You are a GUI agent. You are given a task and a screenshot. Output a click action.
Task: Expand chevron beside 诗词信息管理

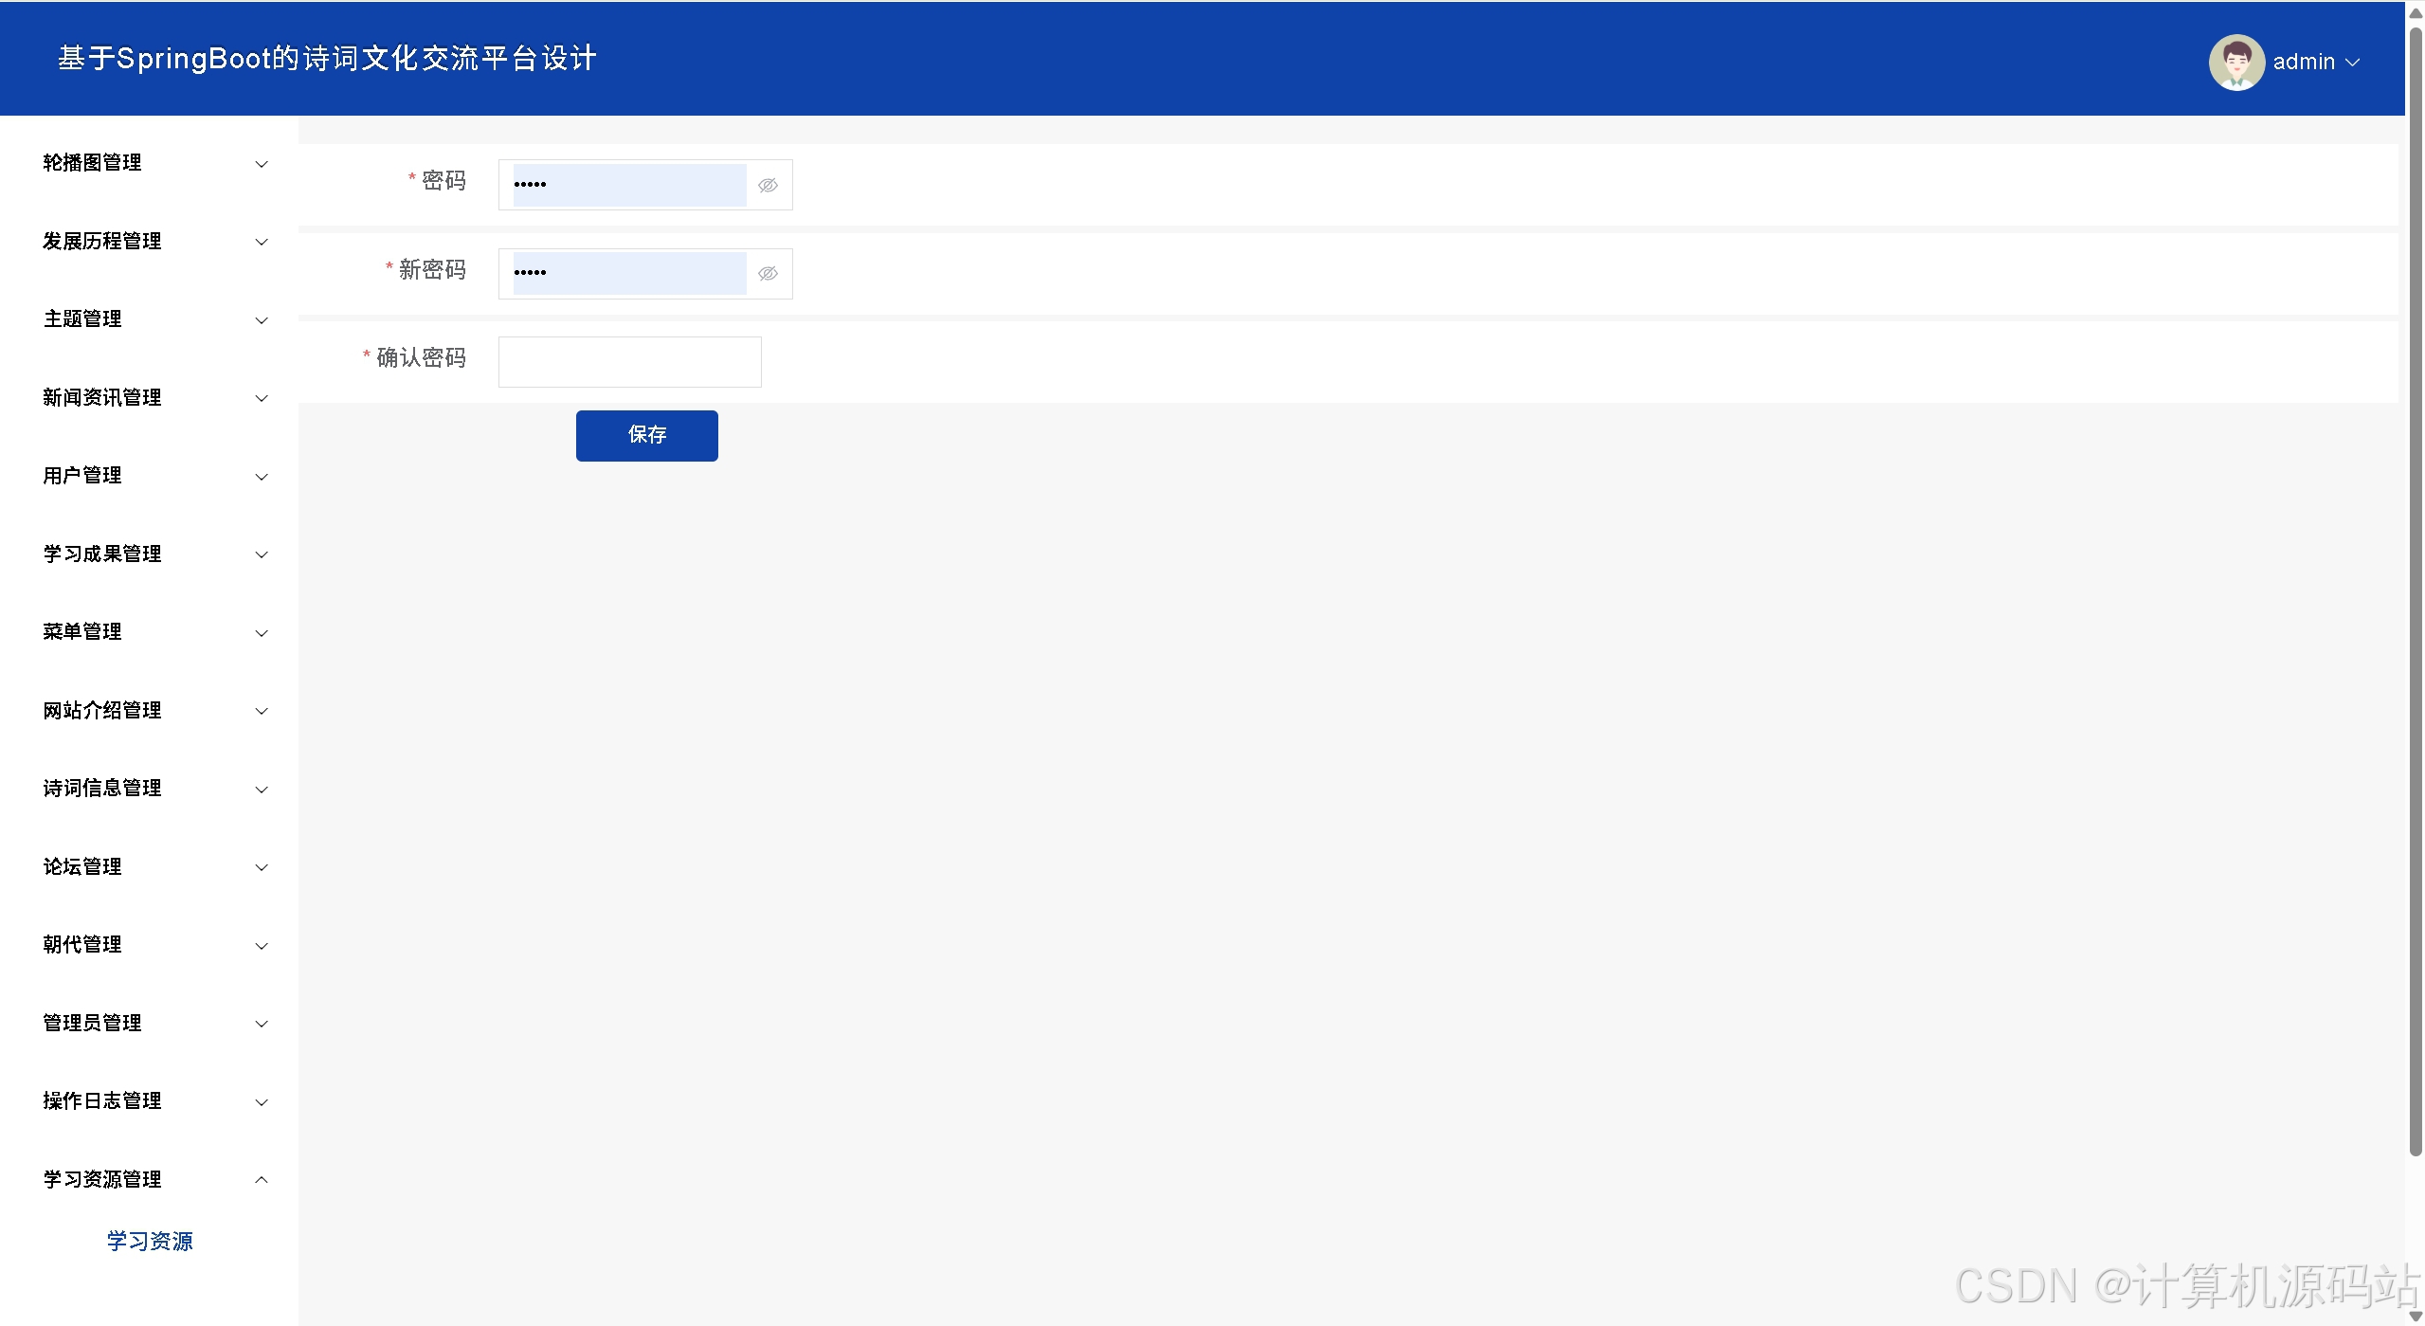click(x=262, y=790)
